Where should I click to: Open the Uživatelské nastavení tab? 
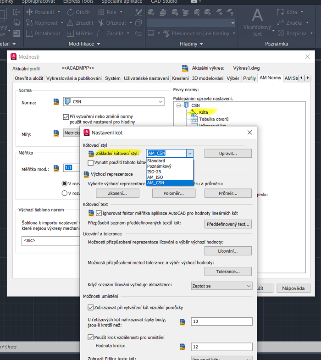click(146, 78)
